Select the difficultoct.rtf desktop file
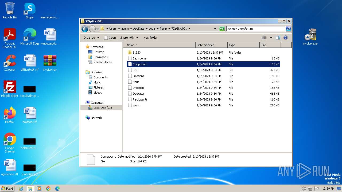The image size is (342, 192). coord(30,63)
